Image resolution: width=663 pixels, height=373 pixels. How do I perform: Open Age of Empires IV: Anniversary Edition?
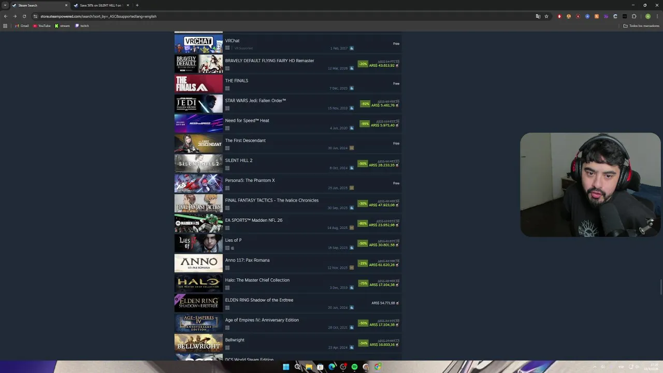(288, 323)
